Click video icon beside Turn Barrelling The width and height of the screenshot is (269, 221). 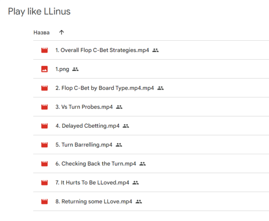click(44, 145)
